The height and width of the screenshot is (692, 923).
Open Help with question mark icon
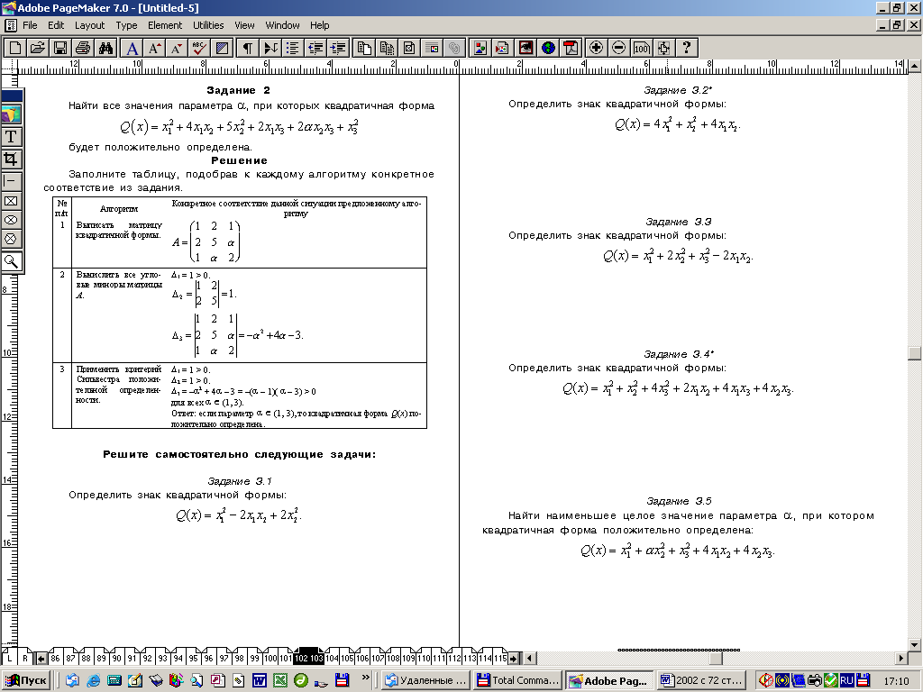point(686,48)
